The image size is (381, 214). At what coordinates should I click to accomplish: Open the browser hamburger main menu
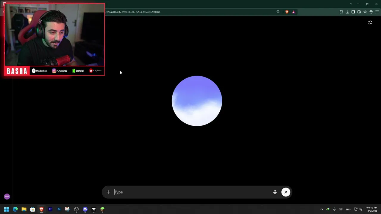point(377,12)
